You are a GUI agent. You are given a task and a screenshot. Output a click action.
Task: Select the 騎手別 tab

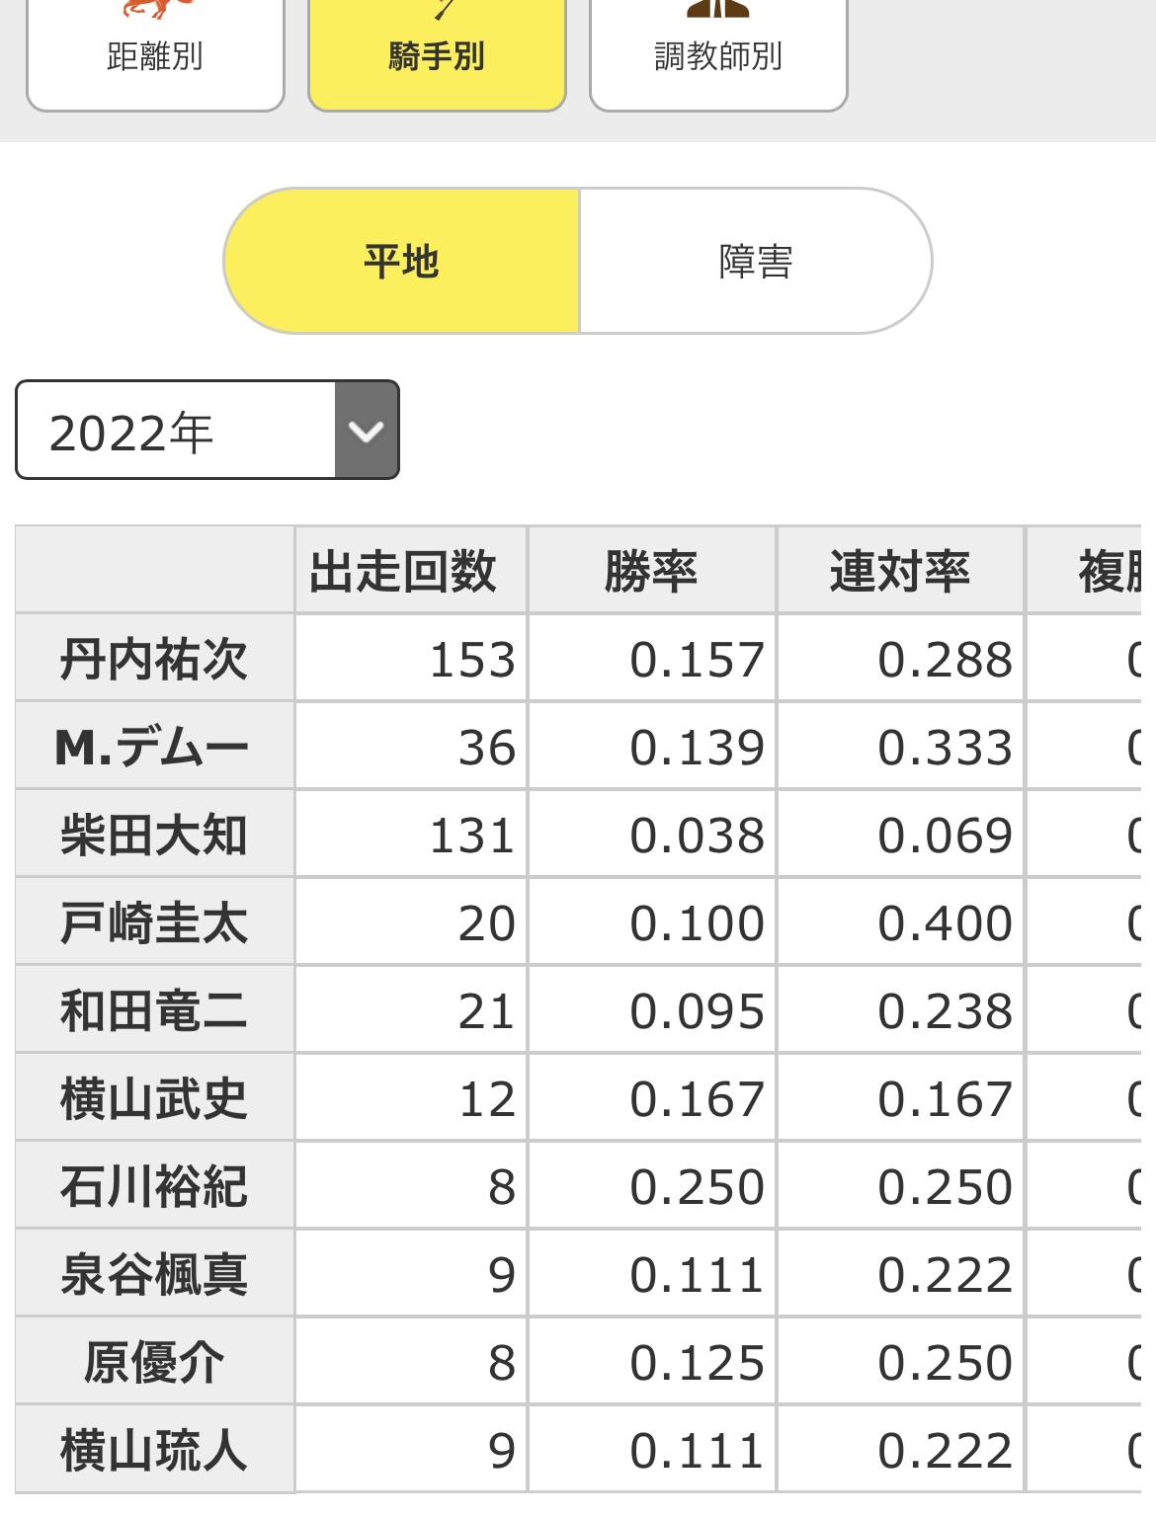pyautogui.click(x=437, y=55)
